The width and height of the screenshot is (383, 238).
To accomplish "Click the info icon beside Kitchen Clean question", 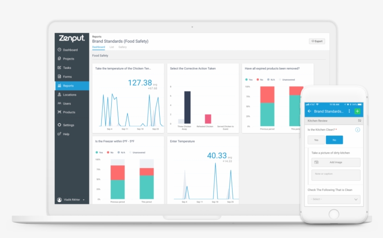I will pos(358,129).
